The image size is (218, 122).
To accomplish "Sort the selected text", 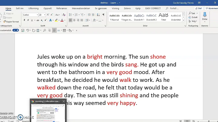I will [98, 15].
